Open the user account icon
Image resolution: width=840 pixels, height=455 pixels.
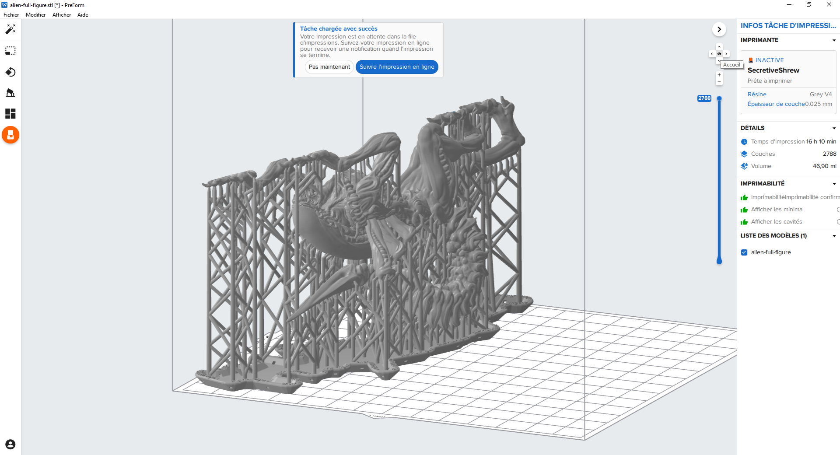click(10, 444)
